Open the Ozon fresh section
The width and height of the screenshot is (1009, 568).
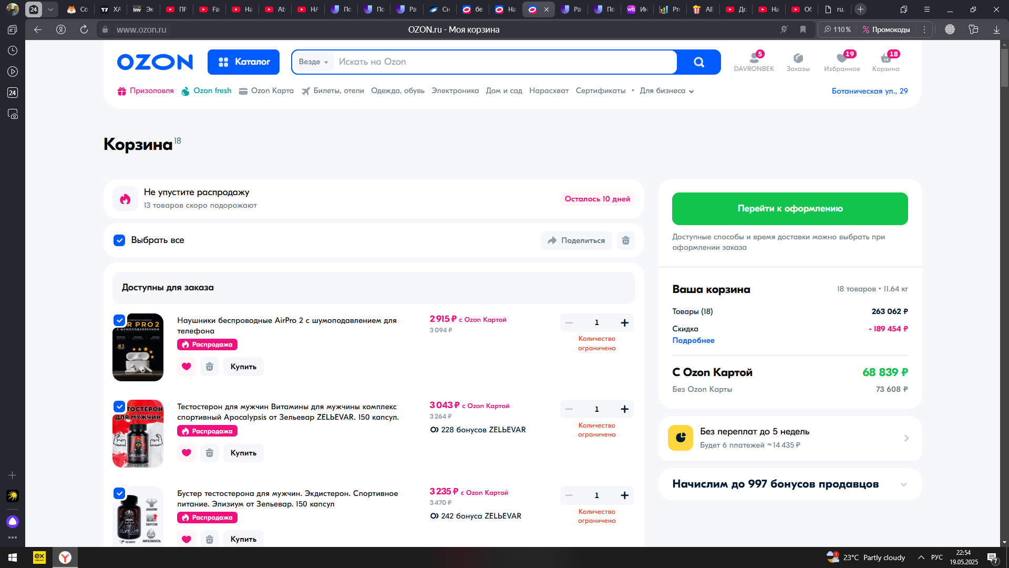tap(207, 91)
